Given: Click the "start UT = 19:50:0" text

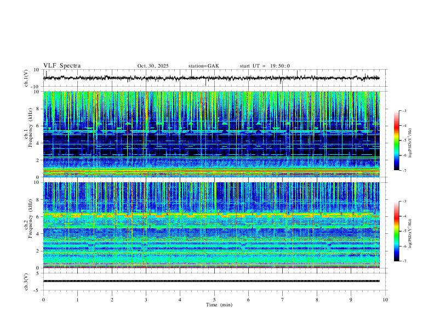Looking at the screenshot, I should click(x=265, y=66).
